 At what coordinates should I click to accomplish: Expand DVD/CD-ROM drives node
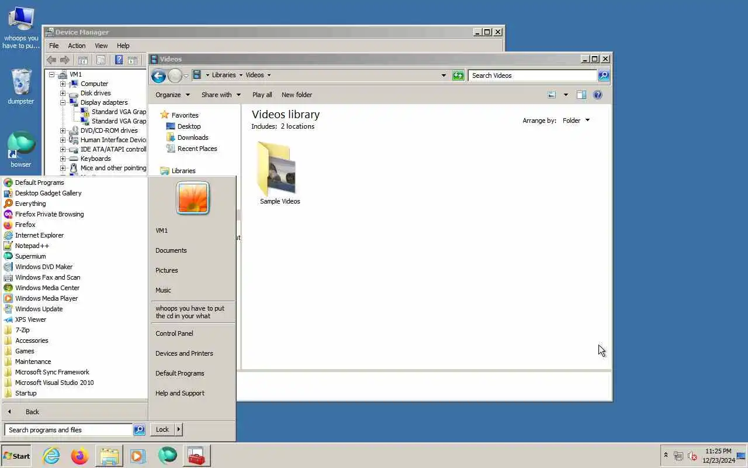click(63, 130)
